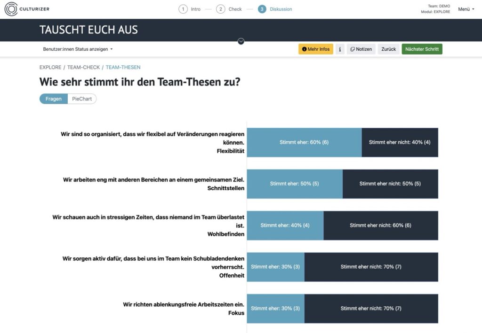Click the EXPLORE breadcrumb
Viewport: 482px width, 333px height.
(x=50, y=67)
